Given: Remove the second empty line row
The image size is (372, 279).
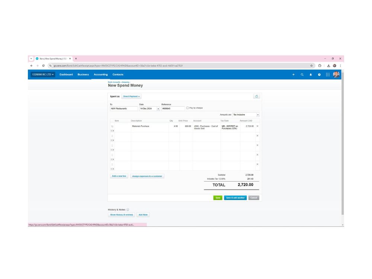Looking at the screenshot, I should click(257, 136).
